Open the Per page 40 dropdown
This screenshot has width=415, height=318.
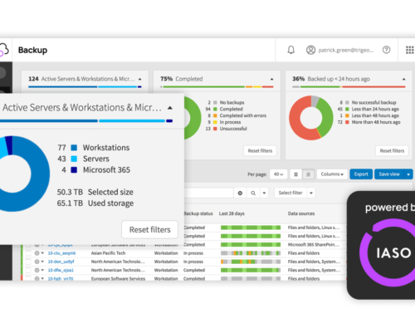[x=278, y=174]
